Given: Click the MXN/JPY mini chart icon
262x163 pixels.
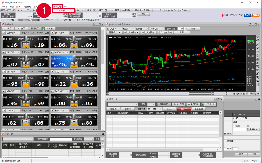Looking at the screenshot, I should [52, 111].
